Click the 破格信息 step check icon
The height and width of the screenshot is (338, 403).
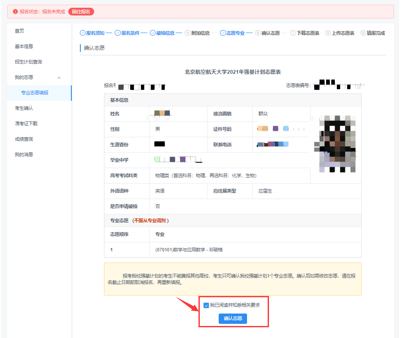(x=153, y=33)
